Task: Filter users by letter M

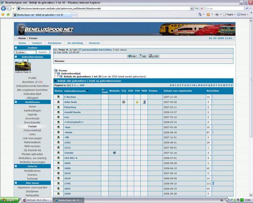Action: (199, 85)
